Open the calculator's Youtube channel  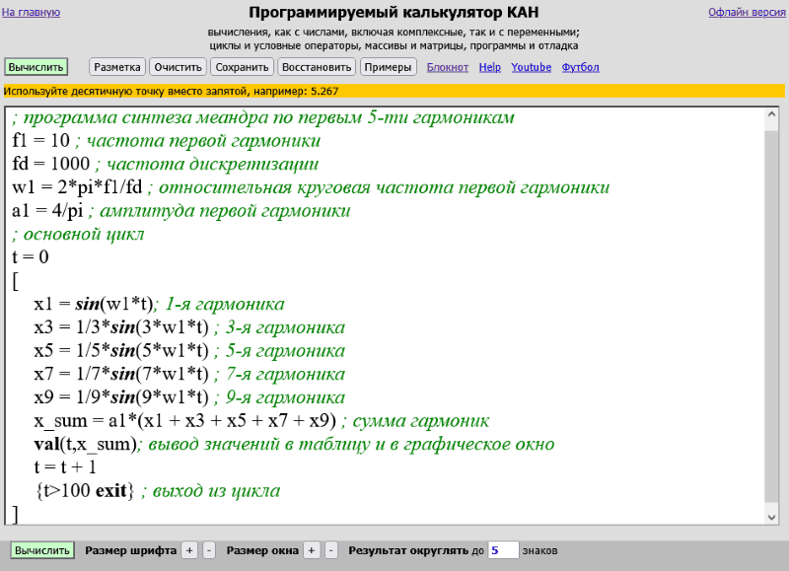click(531, 67)
